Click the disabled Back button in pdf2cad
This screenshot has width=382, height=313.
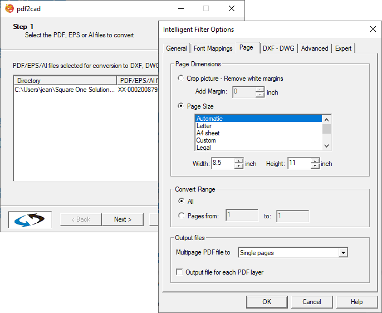point(81,219)
